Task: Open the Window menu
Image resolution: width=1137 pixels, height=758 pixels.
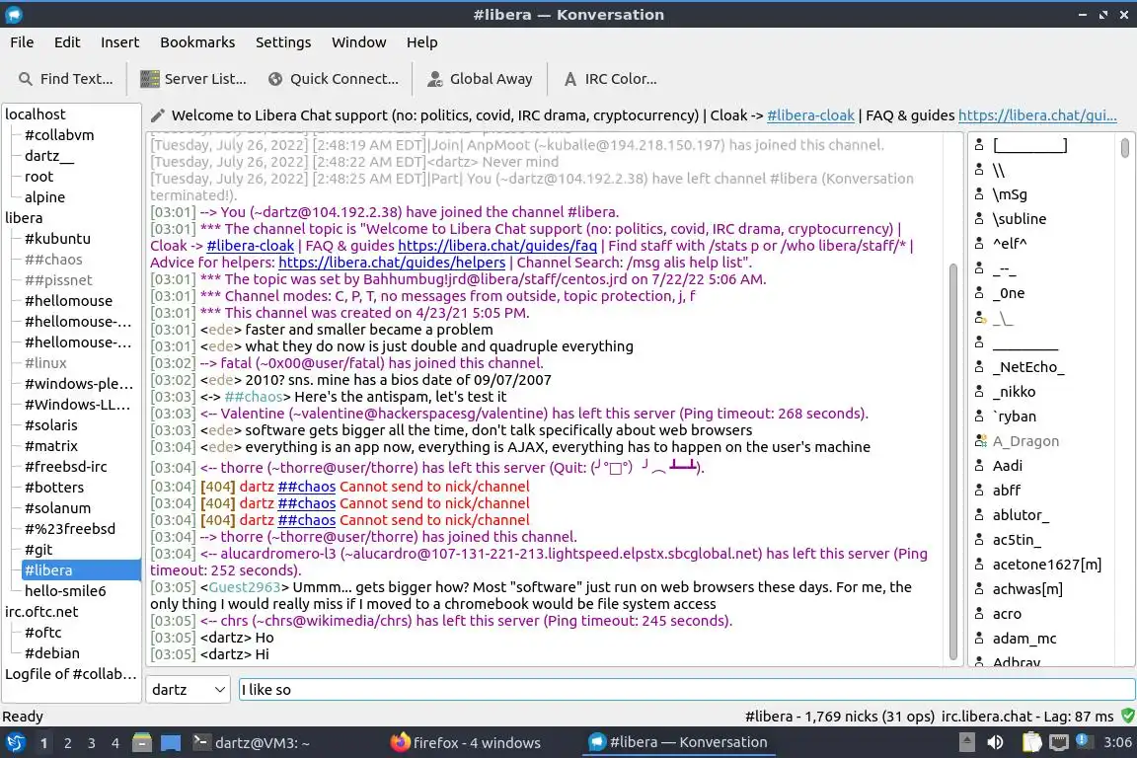Action: (x=359, y=42)
